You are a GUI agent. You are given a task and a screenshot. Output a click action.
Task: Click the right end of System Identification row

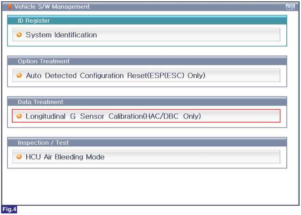pos(269,35)
